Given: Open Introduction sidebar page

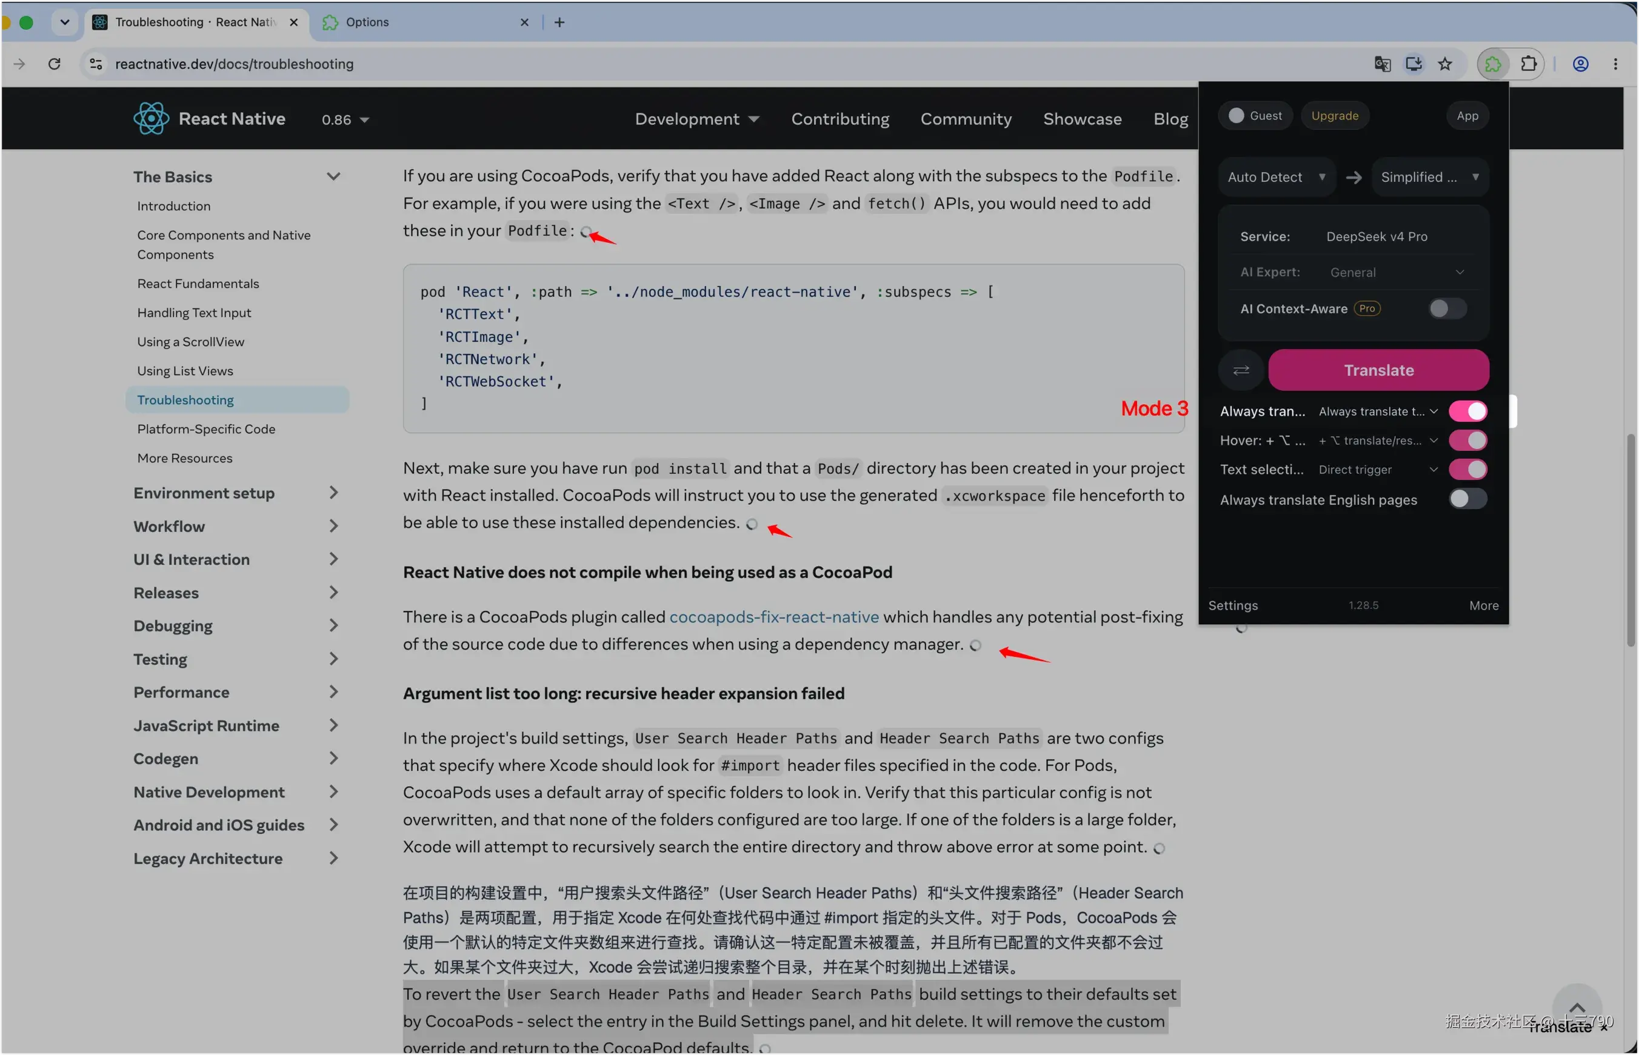Looking at the screenshot, I should tap(173, 206).
